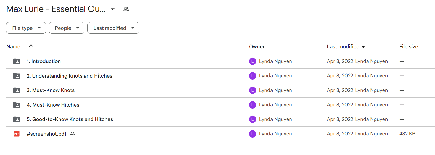Click shared icon next to #screenshot.pdf
435x155 pixels.
tap(72, 134)
